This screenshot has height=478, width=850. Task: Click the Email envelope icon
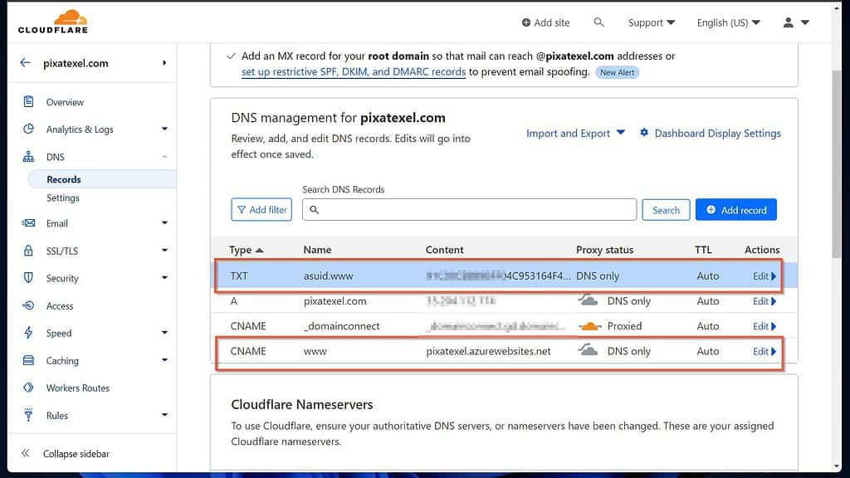click(x=29, y=223)
